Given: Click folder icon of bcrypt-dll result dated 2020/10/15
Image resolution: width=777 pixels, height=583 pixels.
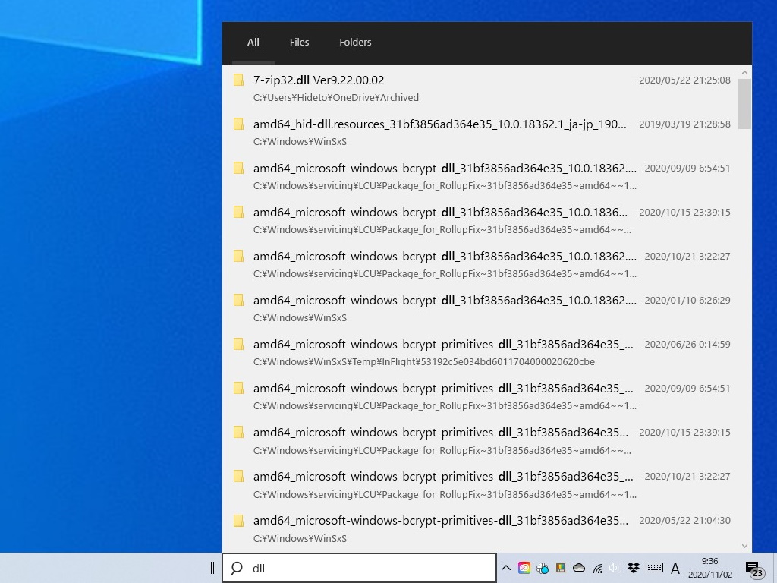Looking at the screenshot, I should tap(238, 213).
